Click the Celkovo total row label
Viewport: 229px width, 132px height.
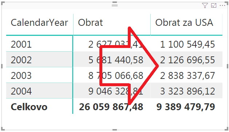click(29, 107)
